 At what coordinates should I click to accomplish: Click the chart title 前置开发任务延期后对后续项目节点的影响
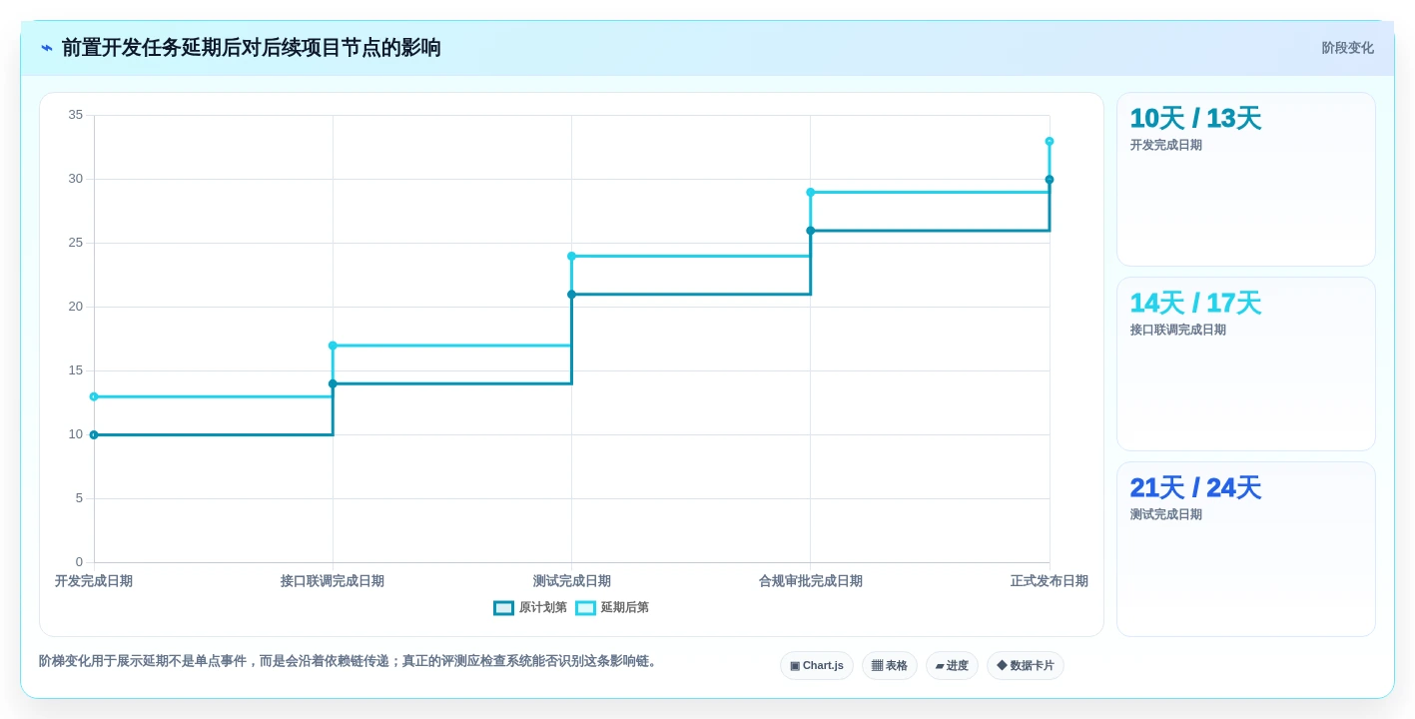(x=251, y=48)
